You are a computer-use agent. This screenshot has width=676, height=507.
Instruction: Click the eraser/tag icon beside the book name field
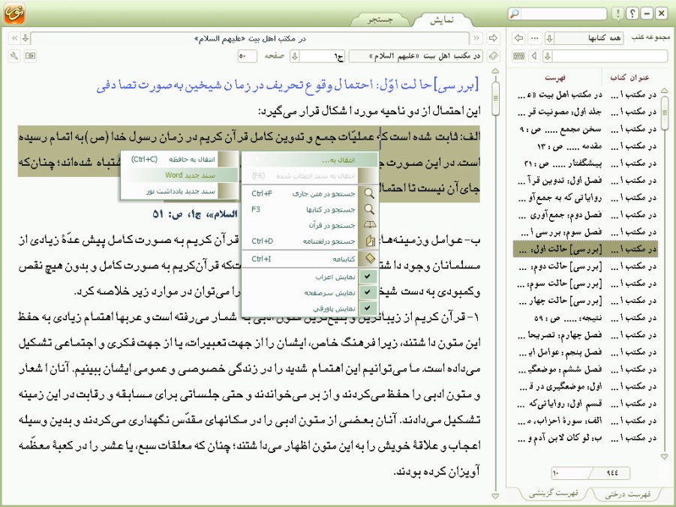[x=493, y=56]
